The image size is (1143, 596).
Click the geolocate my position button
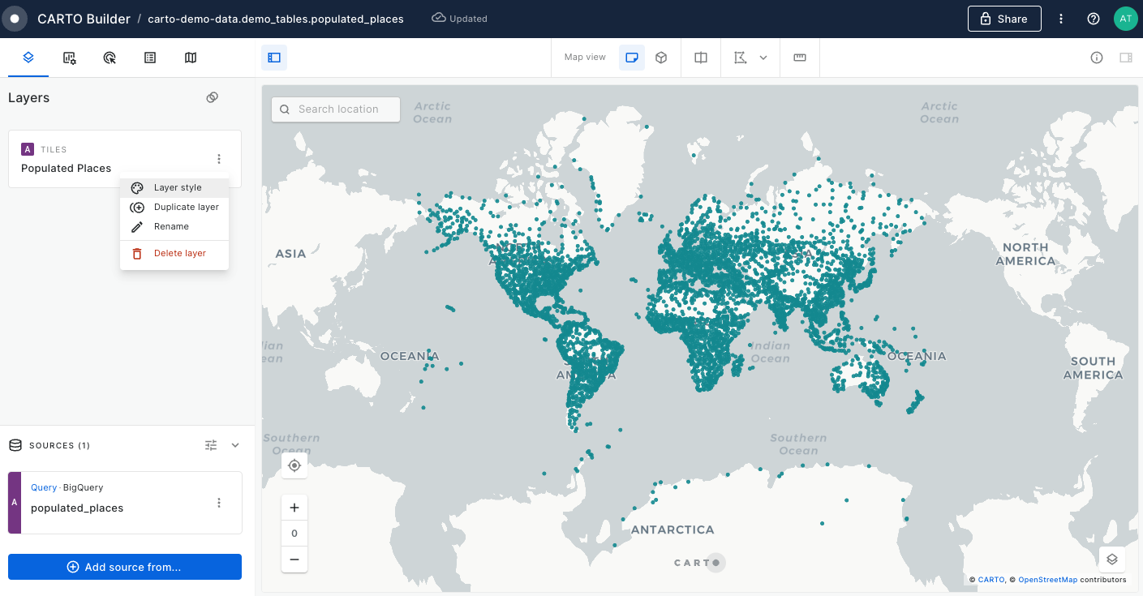pos(294,465)
